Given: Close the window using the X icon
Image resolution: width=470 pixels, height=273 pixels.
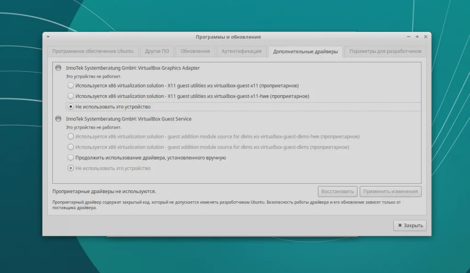Looking at the screenshot, I should click(425, 37).
